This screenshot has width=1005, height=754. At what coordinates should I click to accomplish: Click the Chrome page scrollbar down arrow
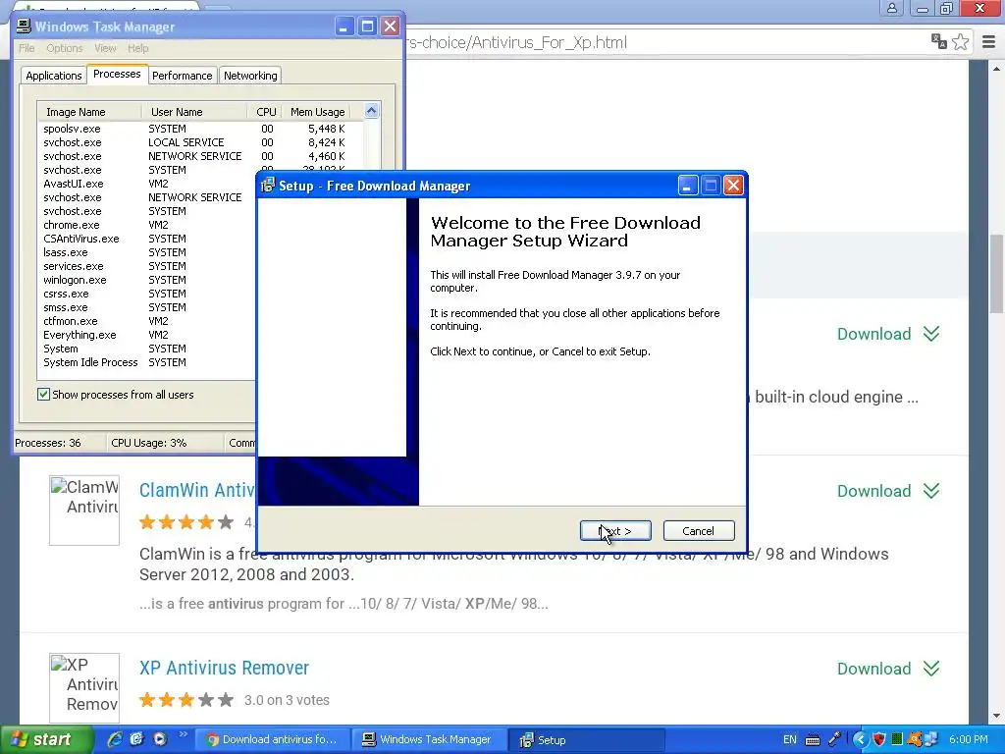997,716
